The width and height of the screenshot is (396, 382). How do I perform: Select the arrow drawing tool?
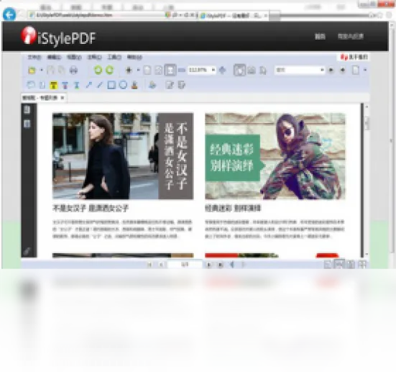click(88, 85)
